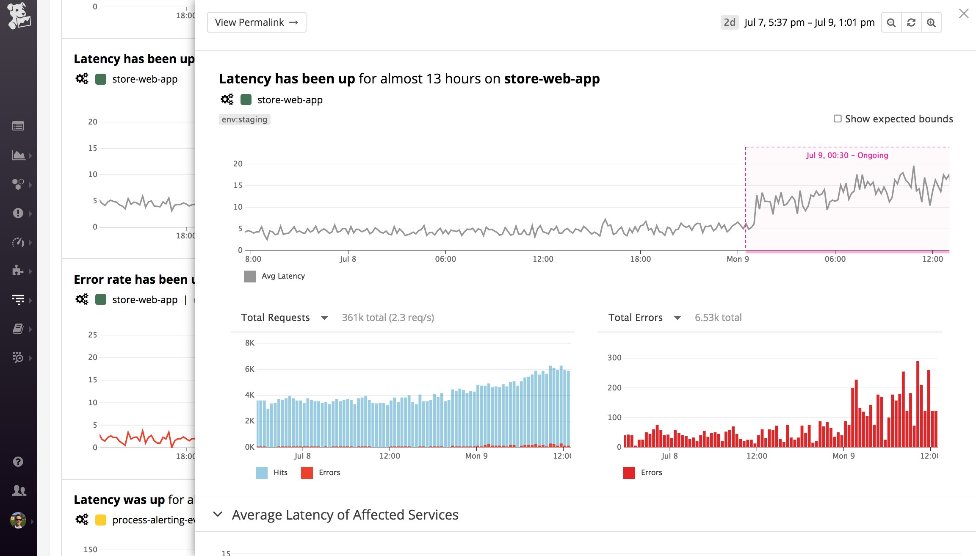Image resolution: width=976 pixels, height=556 pixels.
Task: Click the refresh icon in the time controls
Action: point(911,22)
